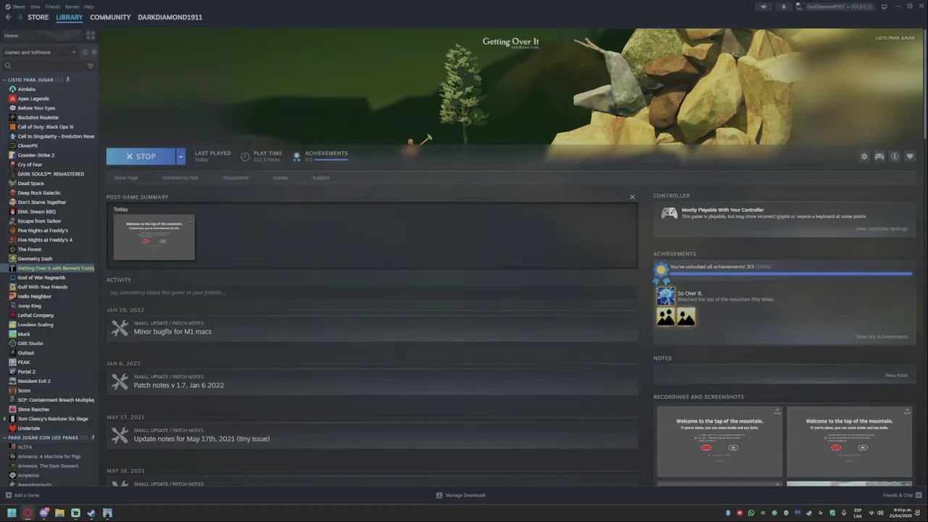This screenshot has height=522, width=928.
Task: Open the Play dropdown arrow next to Stop
Action: [181, 157]
